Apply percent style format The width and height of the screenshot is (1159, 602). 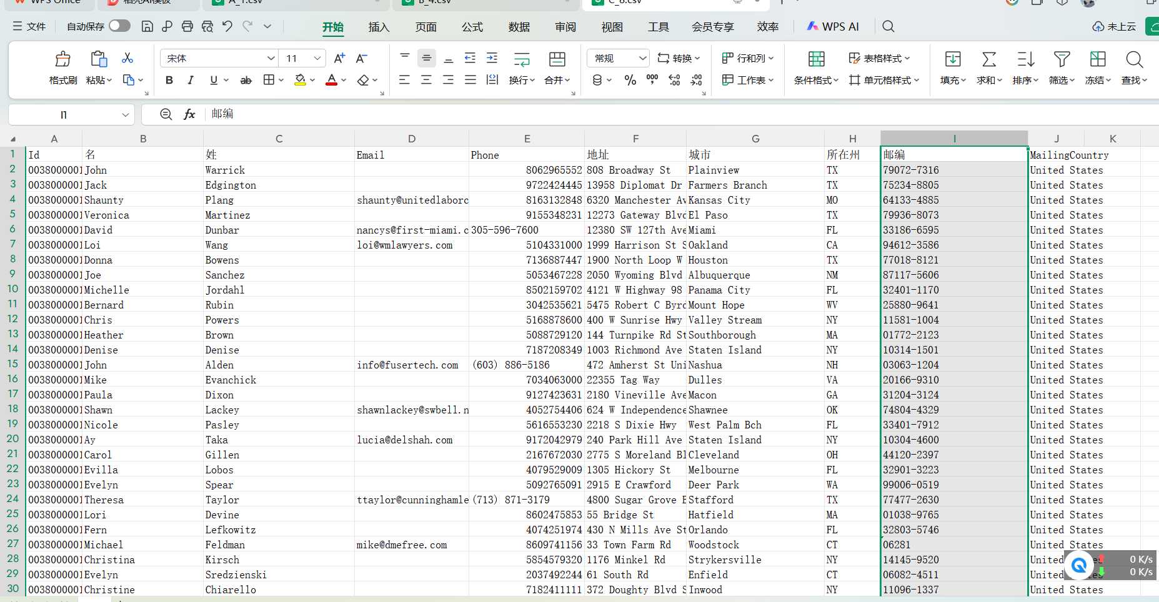pos(630,80)
